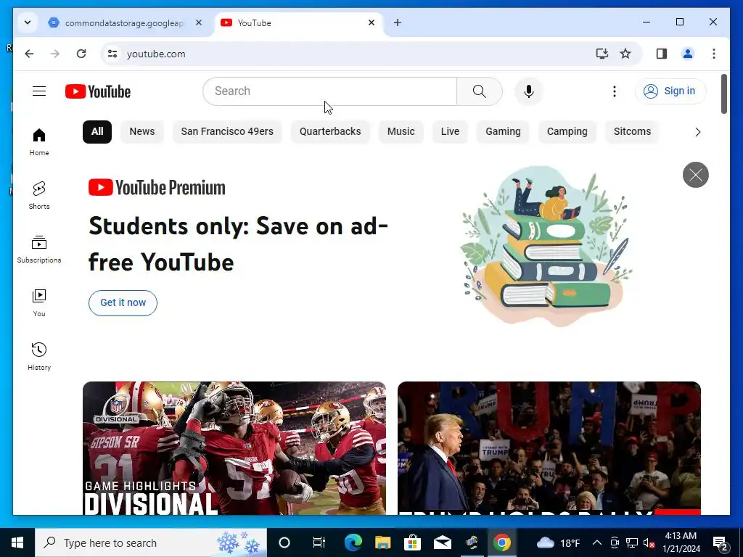Select the News chip
The image size is (743, 557).
142,132
